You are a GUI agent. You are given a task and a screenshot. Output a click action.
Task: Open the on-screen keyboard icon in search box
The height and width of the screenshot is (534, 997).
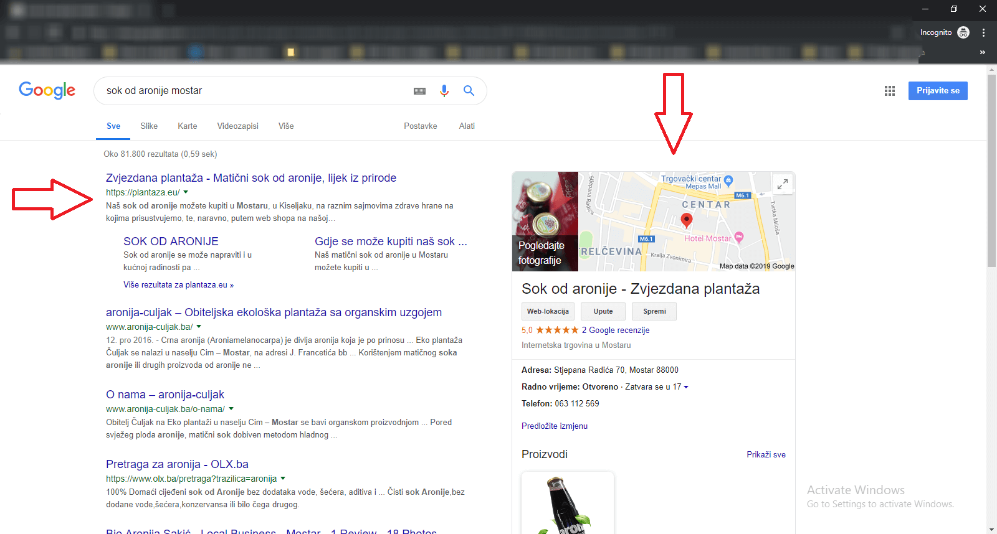coord(419,91)
